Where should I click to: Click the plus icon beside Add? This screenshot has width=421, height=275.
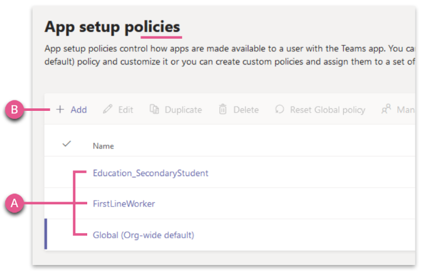[x=60, y=110]
